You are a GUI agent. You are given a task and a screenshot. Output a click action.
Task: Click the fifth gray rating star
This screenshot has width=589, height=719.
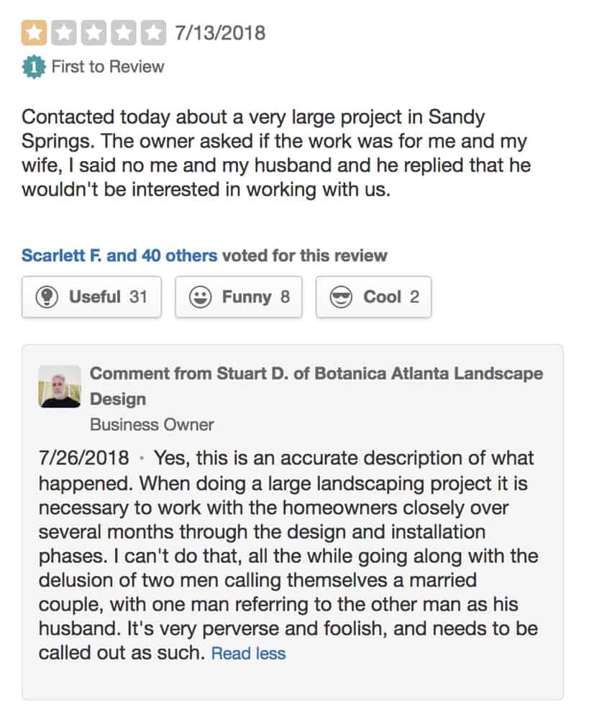[x=153, y=33]
